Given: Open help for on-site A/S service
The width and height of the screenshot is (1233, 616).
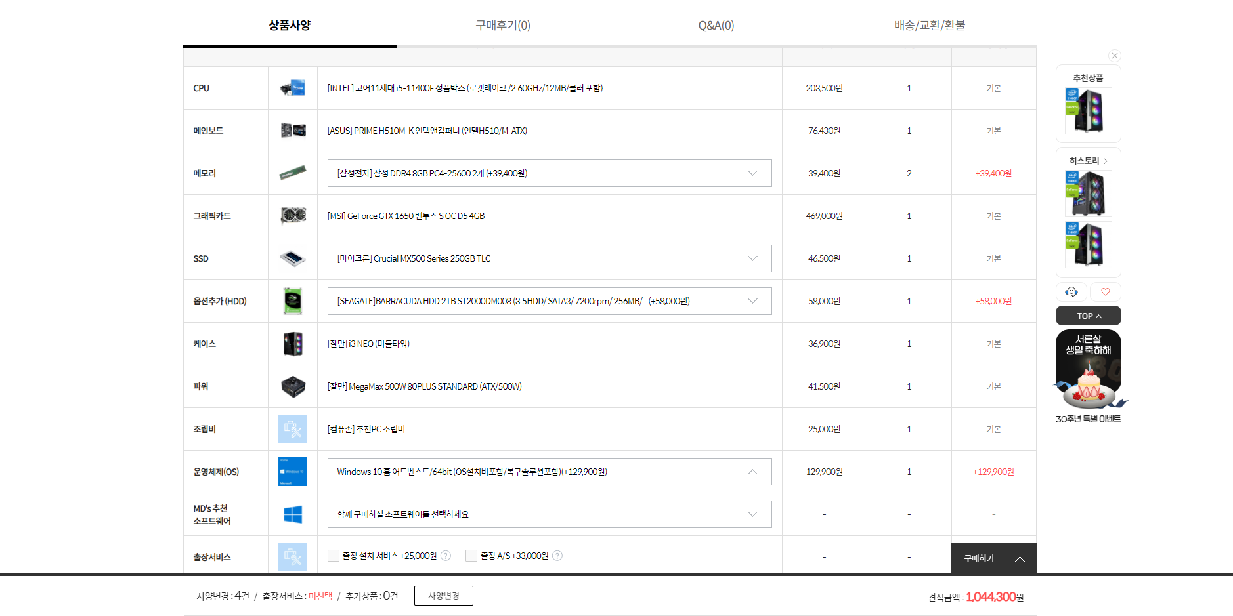Looking at the screenshot, I should point(557,556).
